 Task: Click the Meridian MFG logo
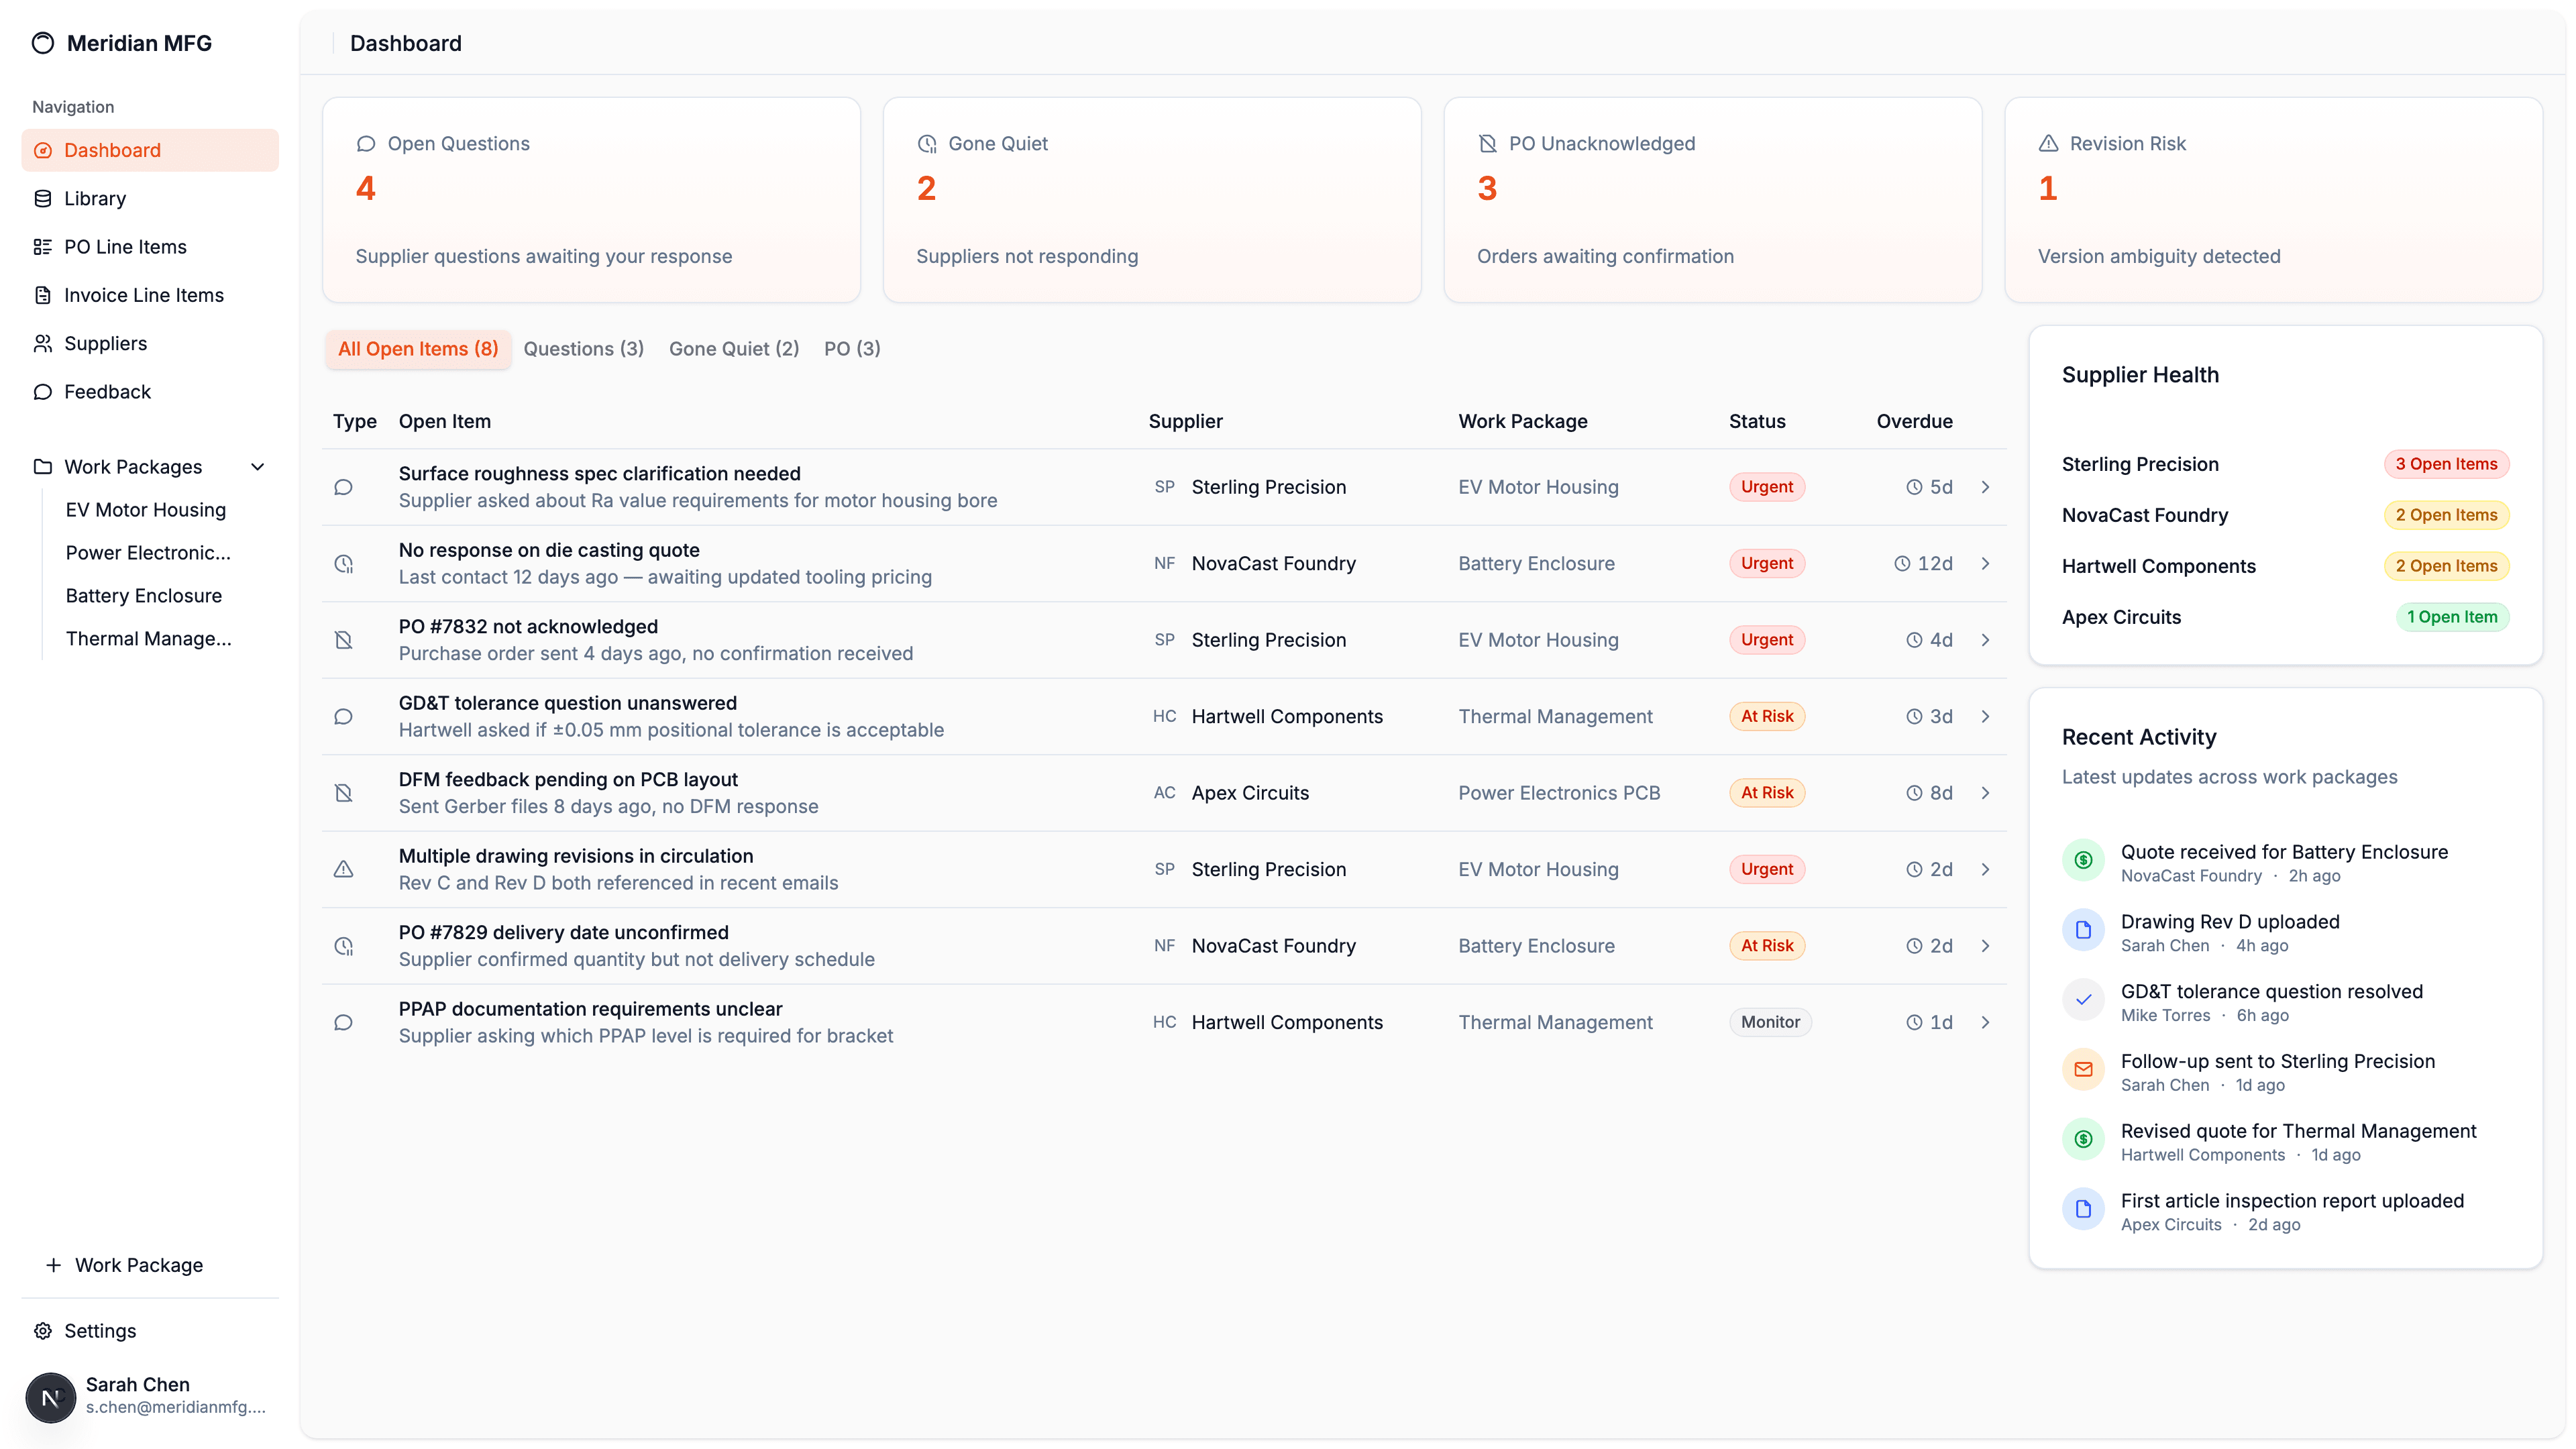point(44,43)
